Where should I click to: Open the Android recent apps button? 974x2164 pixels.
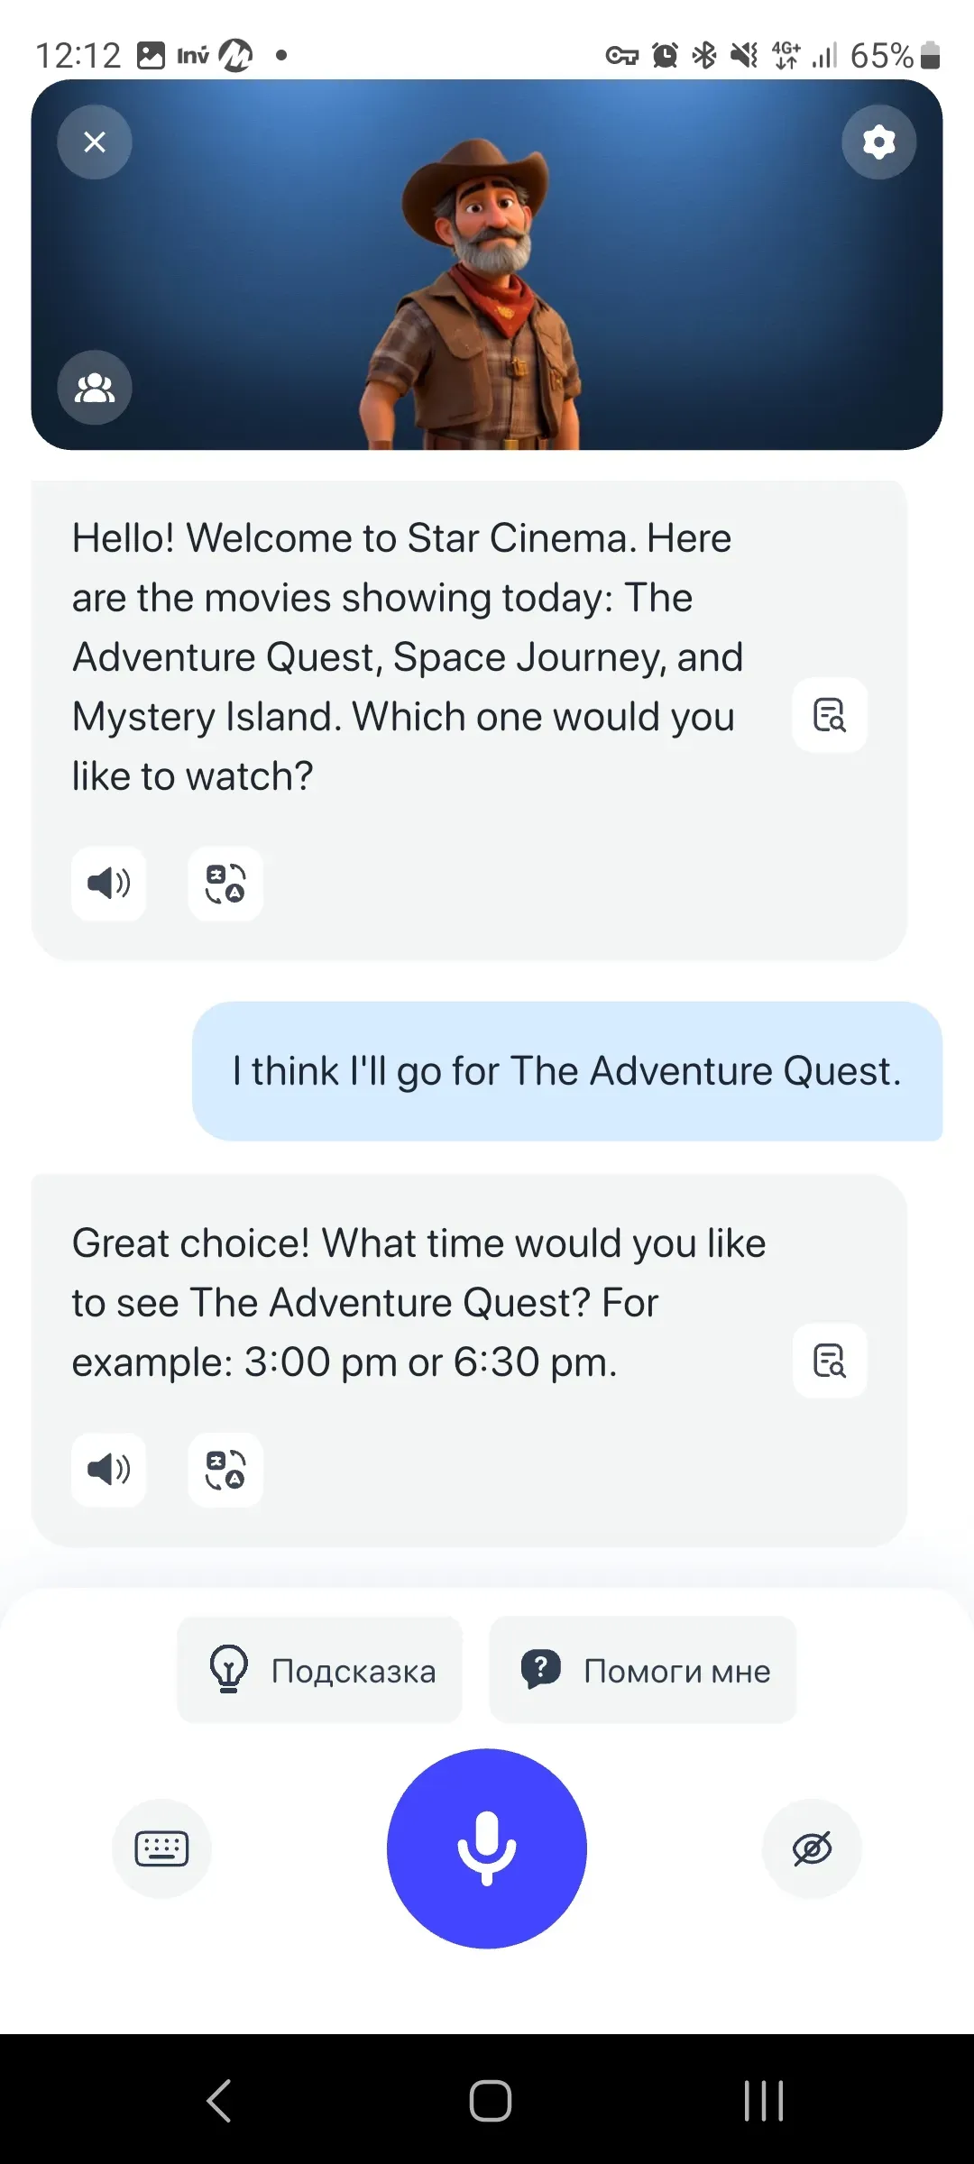[x=764, y=2101]
